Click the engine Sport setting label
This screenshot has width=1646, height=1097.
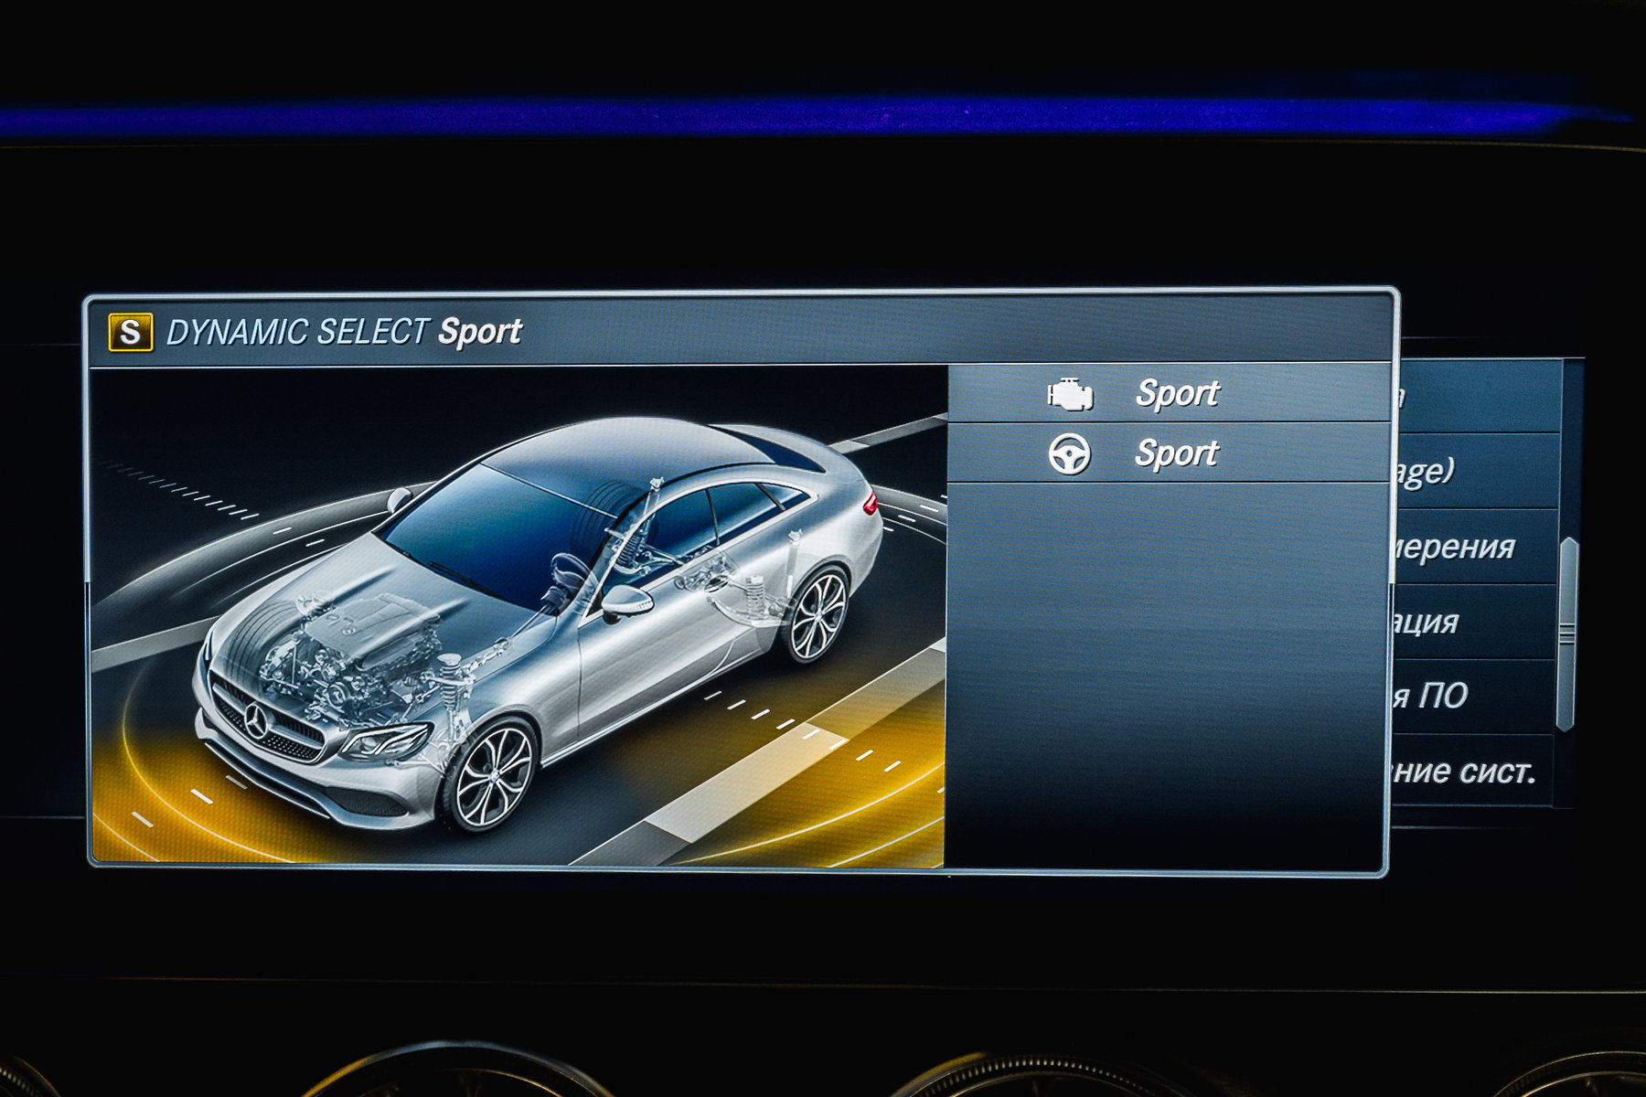click(1177, 394)
